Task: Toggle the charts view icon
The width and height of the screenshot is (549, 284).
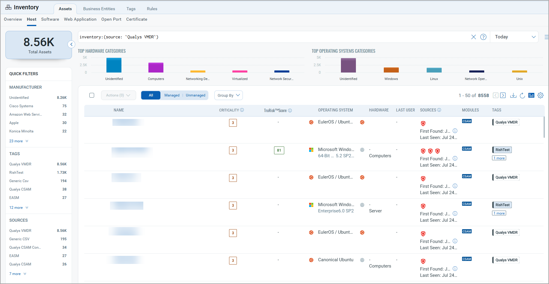Action: pyautogui.click(x=531, y=95)
